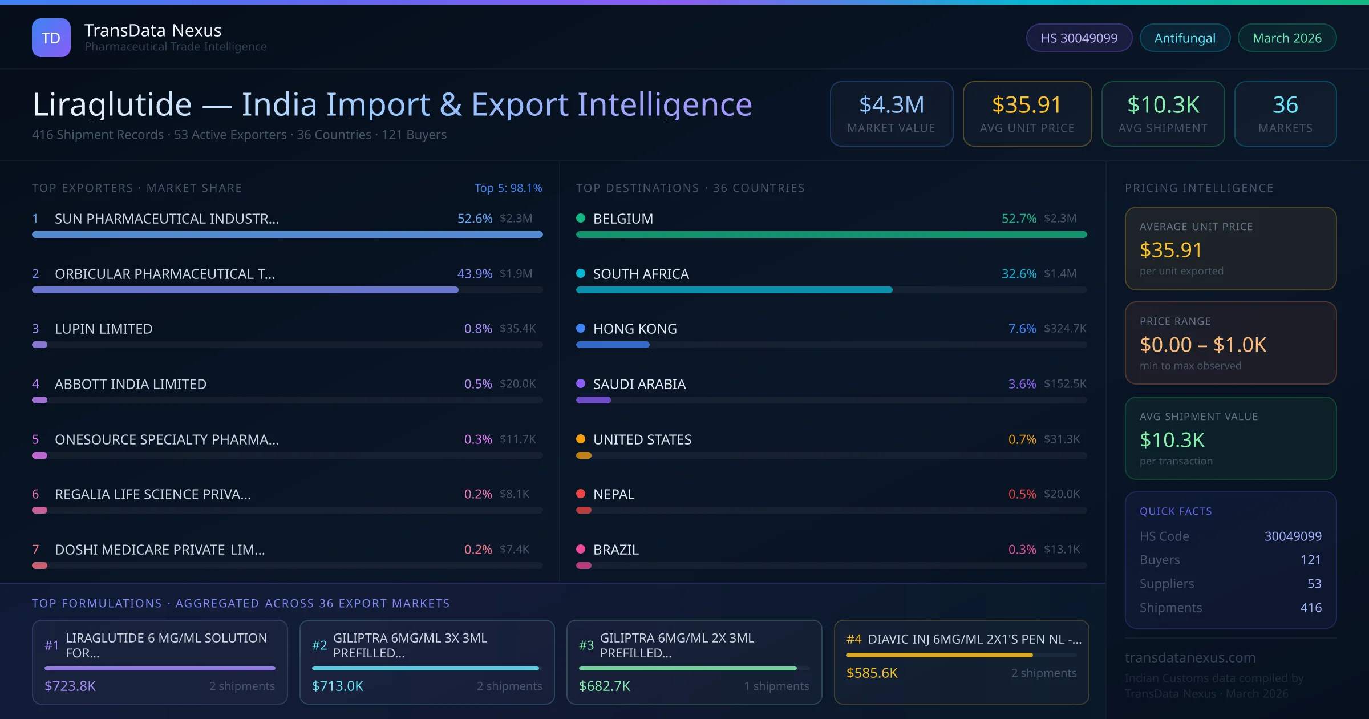Image resolution: width=1369 pixels, height=719 pixels.
Task: Click the $4.3M MARKET VALUE stat card
Action: (891, 114)
